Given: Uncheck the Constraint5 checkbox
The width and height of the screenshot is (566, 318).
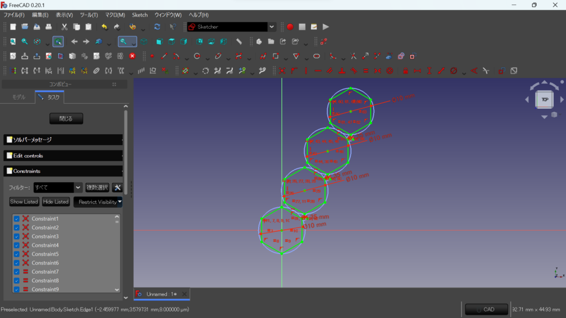Looking at the screenshot, I should 17,254.
